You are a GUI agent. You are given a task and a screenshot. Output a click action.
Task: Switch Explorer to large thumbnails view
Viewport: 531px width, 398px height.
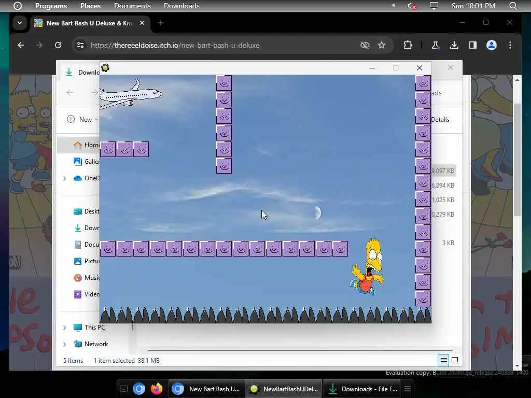(455, 360)
